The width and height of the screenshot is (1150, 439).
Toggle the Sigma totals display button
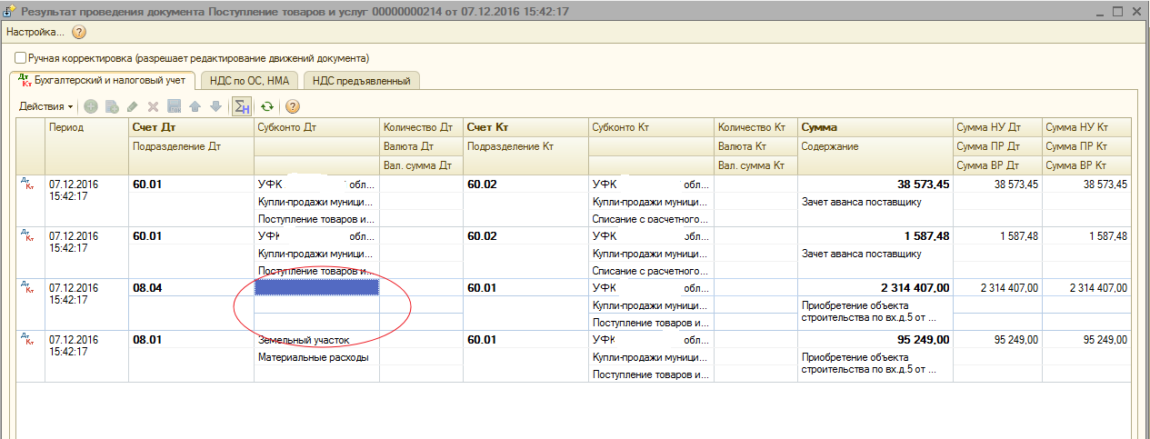pyautogui.click(x=242, y=106)
